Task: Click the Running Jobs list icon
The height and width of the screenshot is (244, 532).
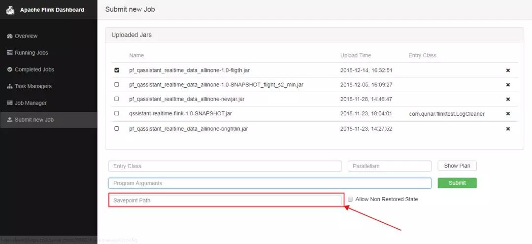Action: [x=9, y=53]
